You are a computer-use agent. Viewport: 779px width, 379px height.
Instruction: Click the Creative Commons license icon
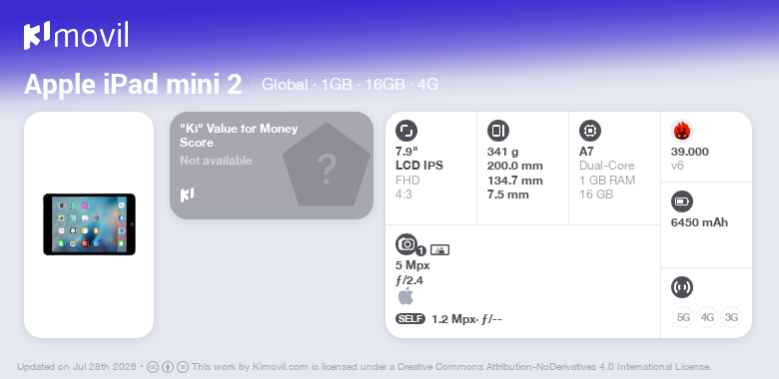tap(153, 367)
